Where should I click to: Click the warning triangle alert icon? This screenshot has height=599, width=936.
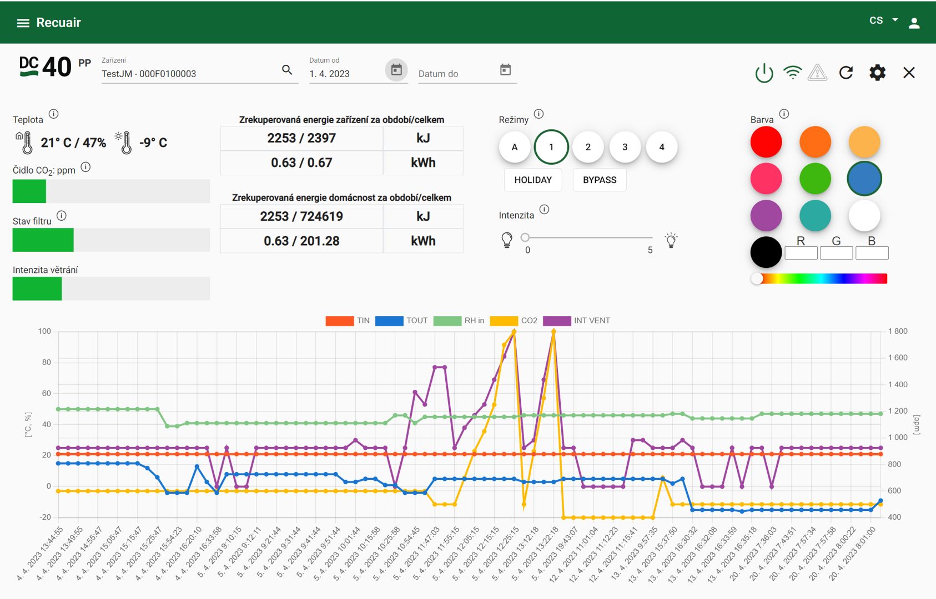[x=817, y=73]
